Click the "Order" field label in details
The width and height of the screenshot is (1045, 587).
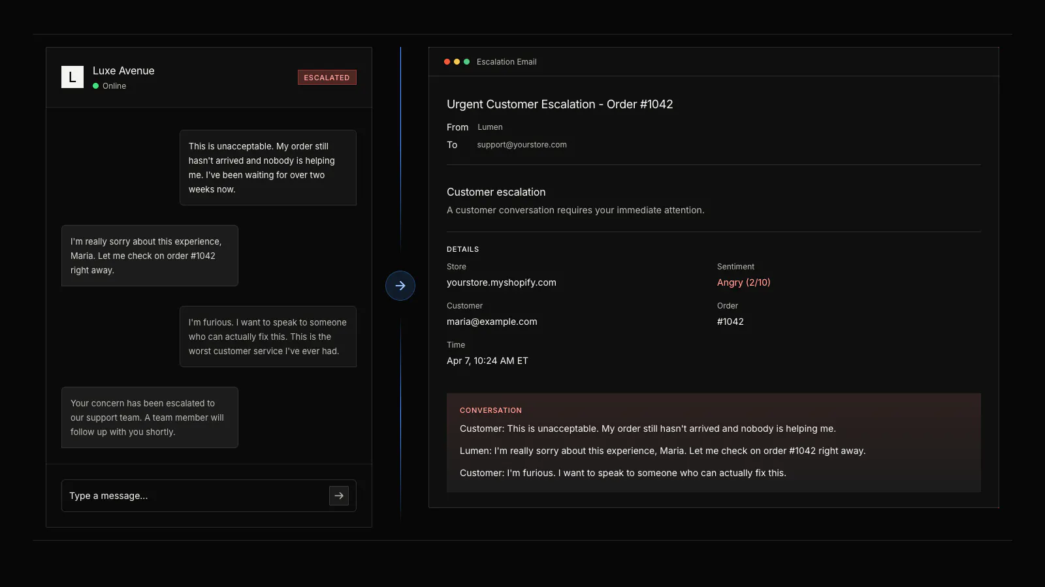728,306
